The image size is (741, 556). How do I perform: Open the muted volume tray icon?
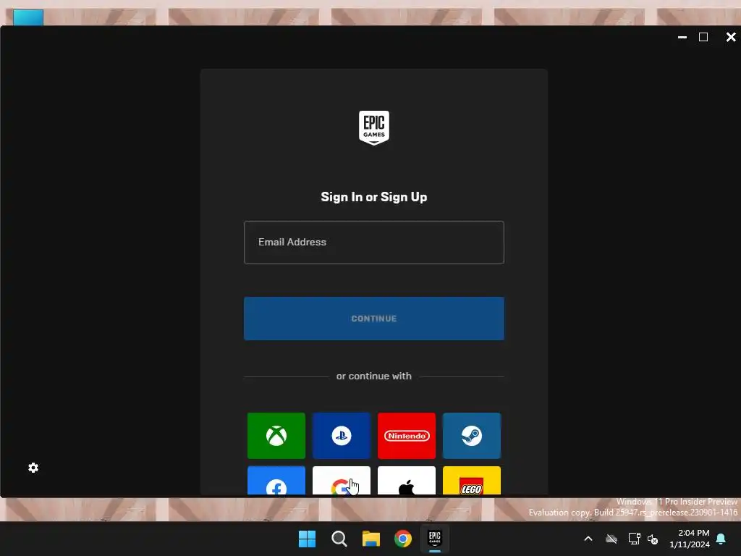coord(653,539)
